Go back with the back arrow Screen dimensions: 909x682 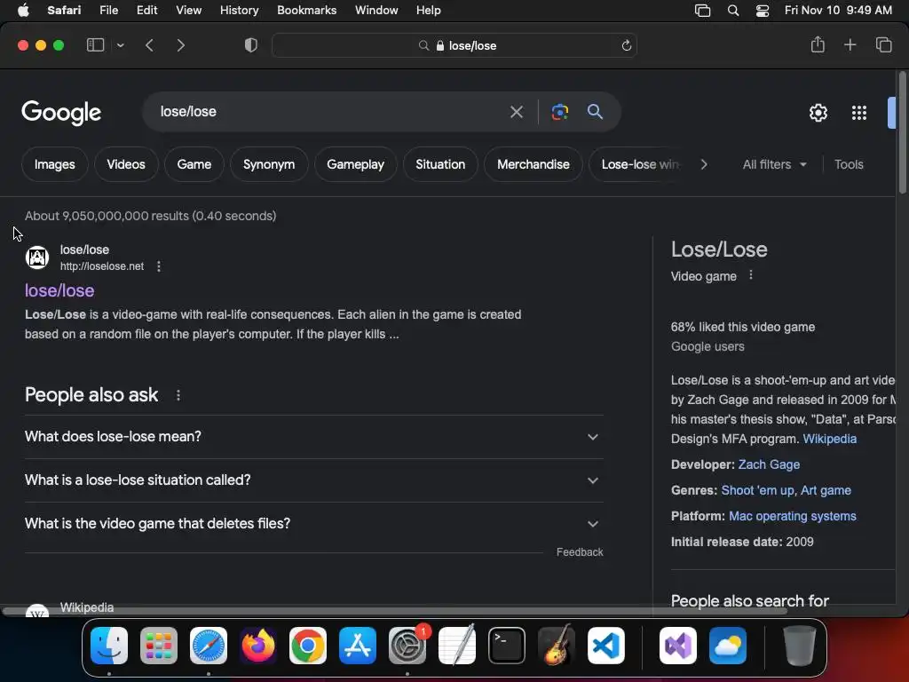149,45
